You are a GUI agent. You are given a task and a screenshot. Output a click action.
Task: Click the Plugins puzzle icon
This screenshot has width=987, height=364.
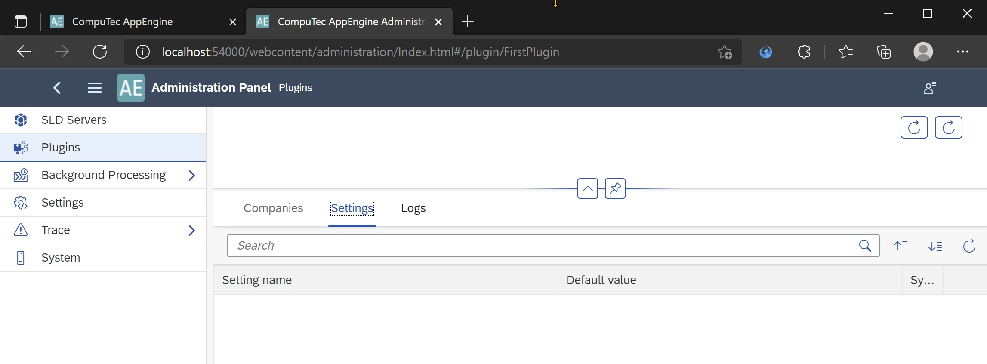click(x=21, y=148)
